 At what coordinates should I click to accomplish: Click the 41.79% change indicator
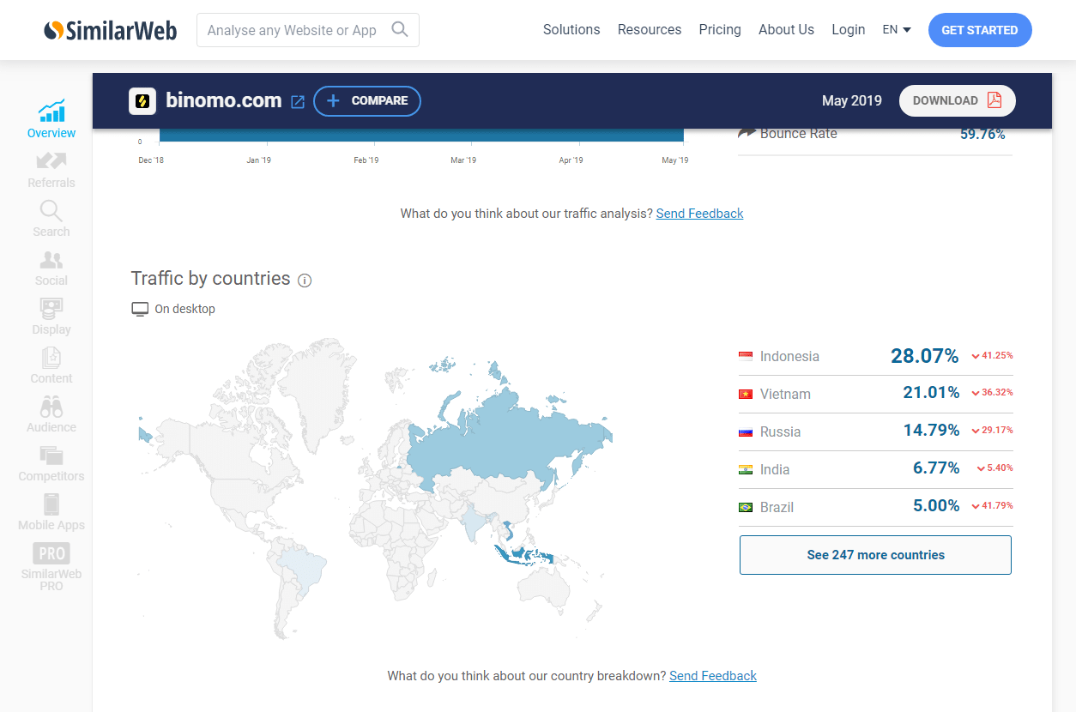[992, 506]
